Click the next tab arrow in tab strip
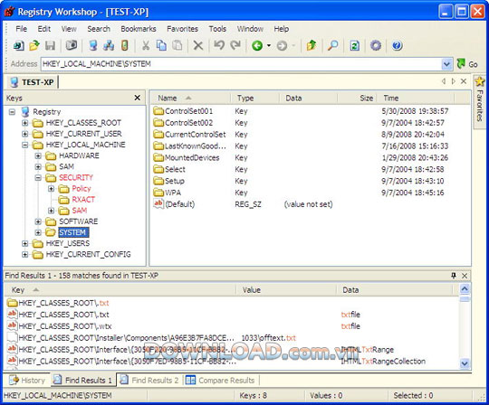 [453, 81]
